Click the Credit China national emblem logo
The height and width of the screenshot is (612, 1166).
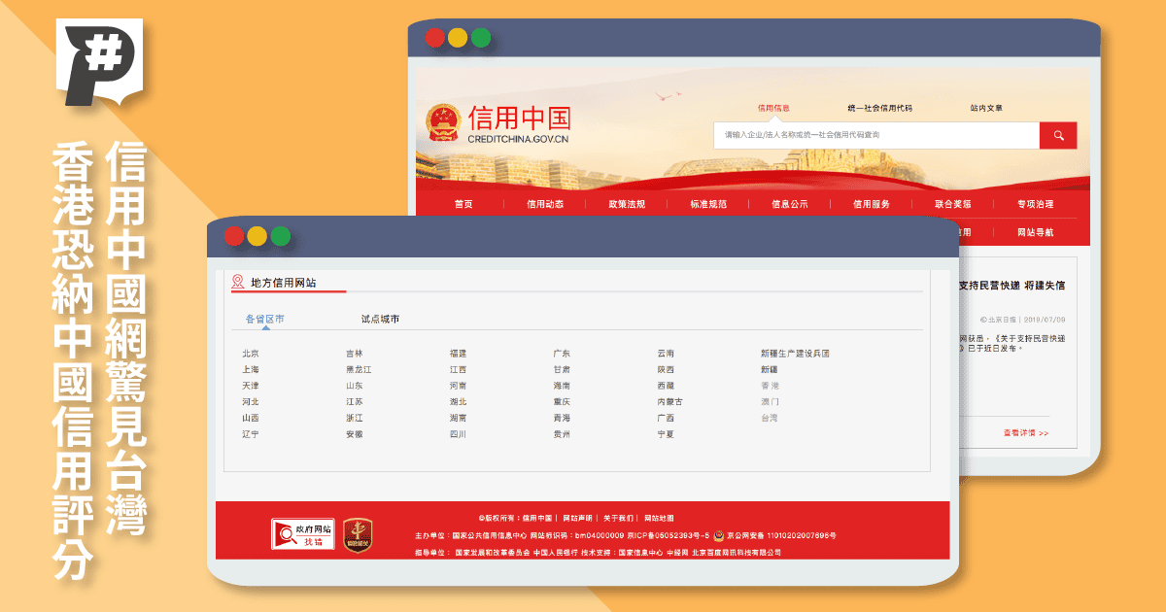tap(444, 124)
